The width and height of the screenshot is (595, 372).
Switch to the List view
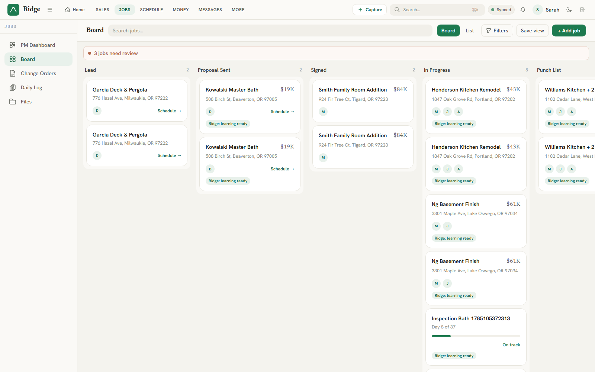(470, 31)
